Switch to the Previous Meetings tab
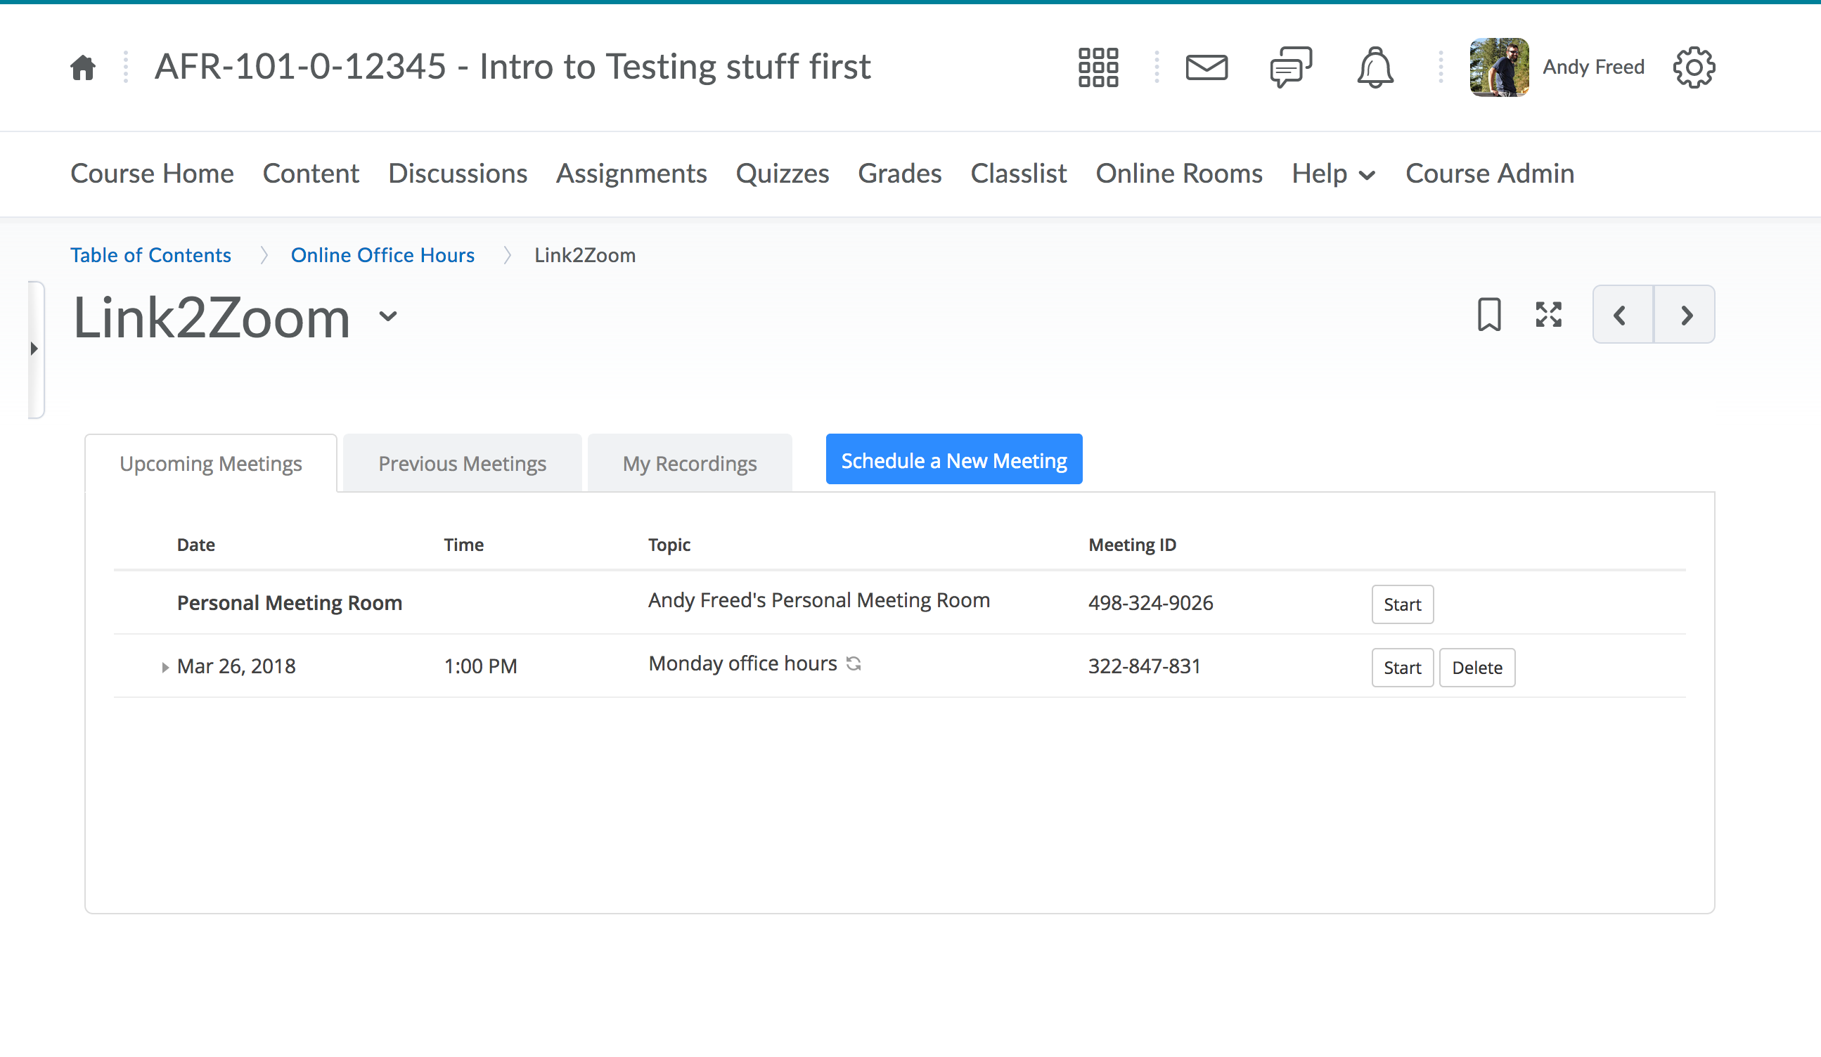Screen dimensions: 1821x1057 pyautogui.click(x=462, y=464)
